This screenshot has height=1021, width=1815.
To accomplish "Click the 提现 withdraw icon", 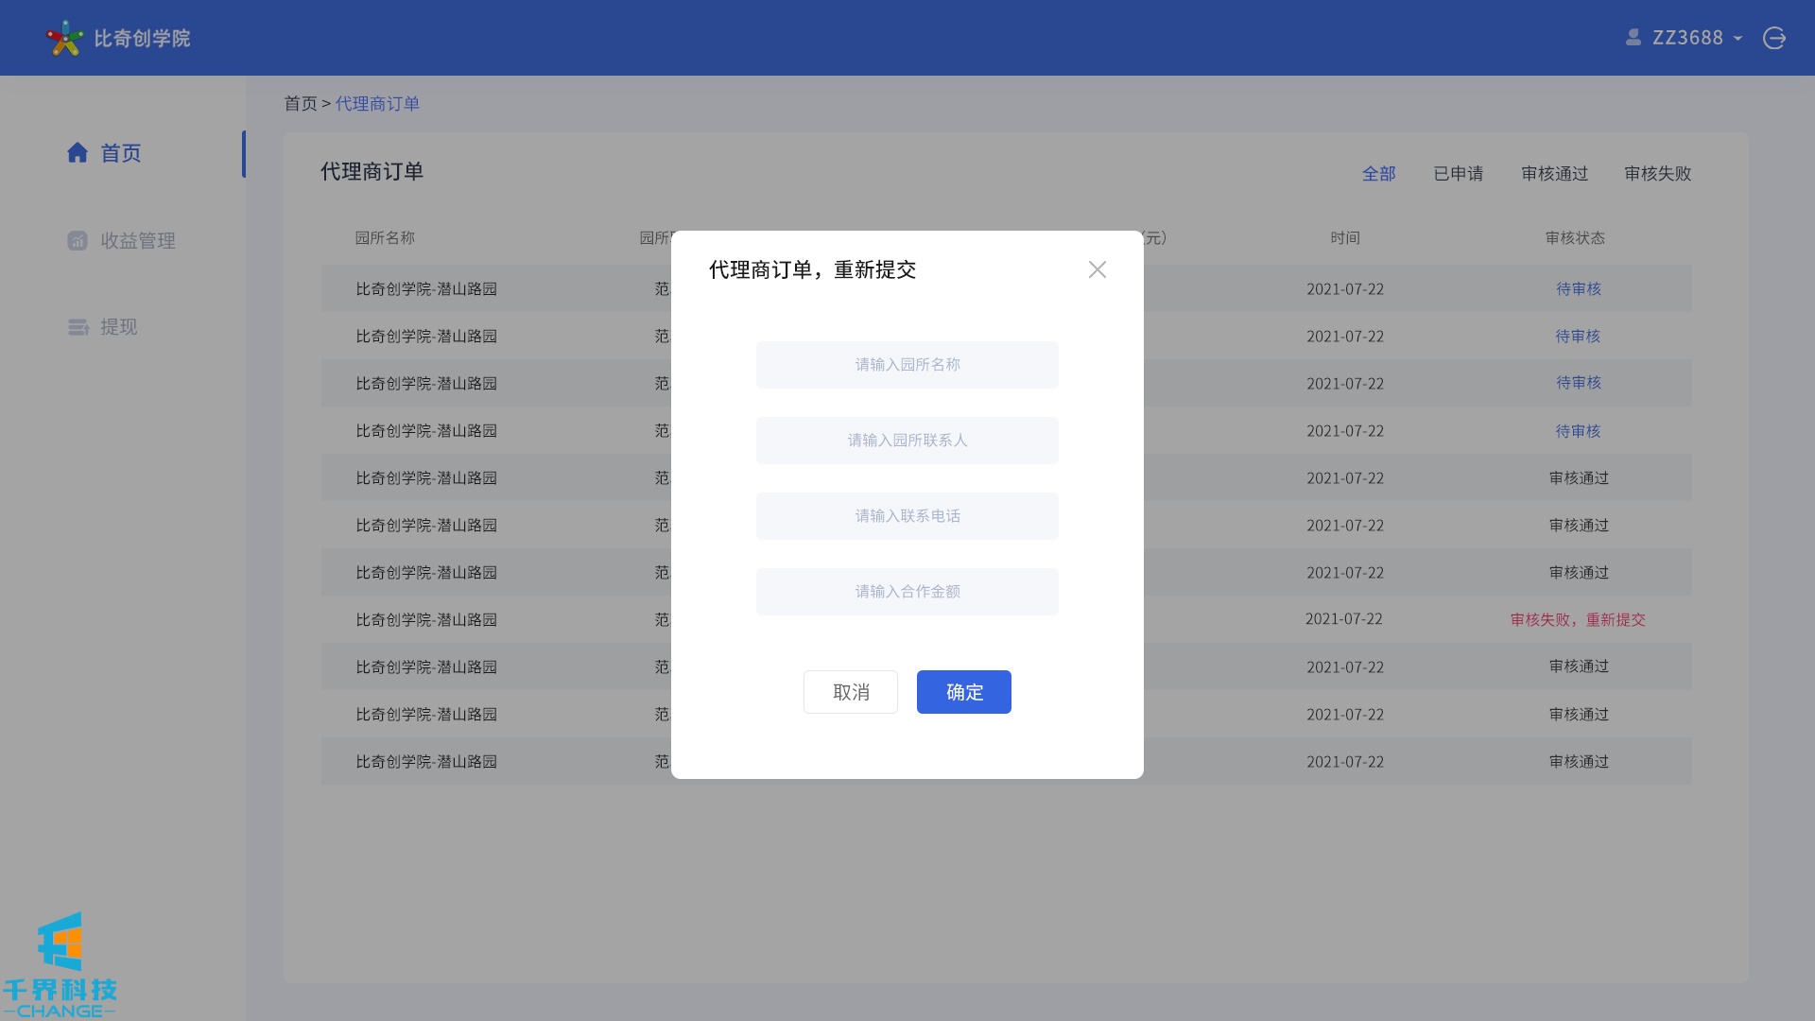I will point(78,327).
